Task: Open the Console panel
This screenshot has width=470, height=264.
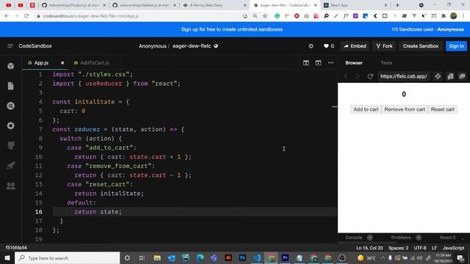Action: tap(354, 238)
